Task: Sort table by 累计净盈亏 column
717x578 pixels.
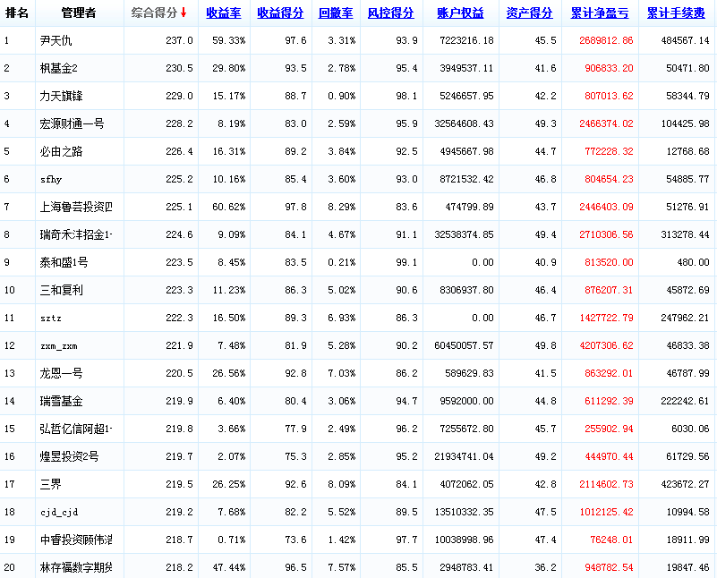Action: (x=600, y=13)
